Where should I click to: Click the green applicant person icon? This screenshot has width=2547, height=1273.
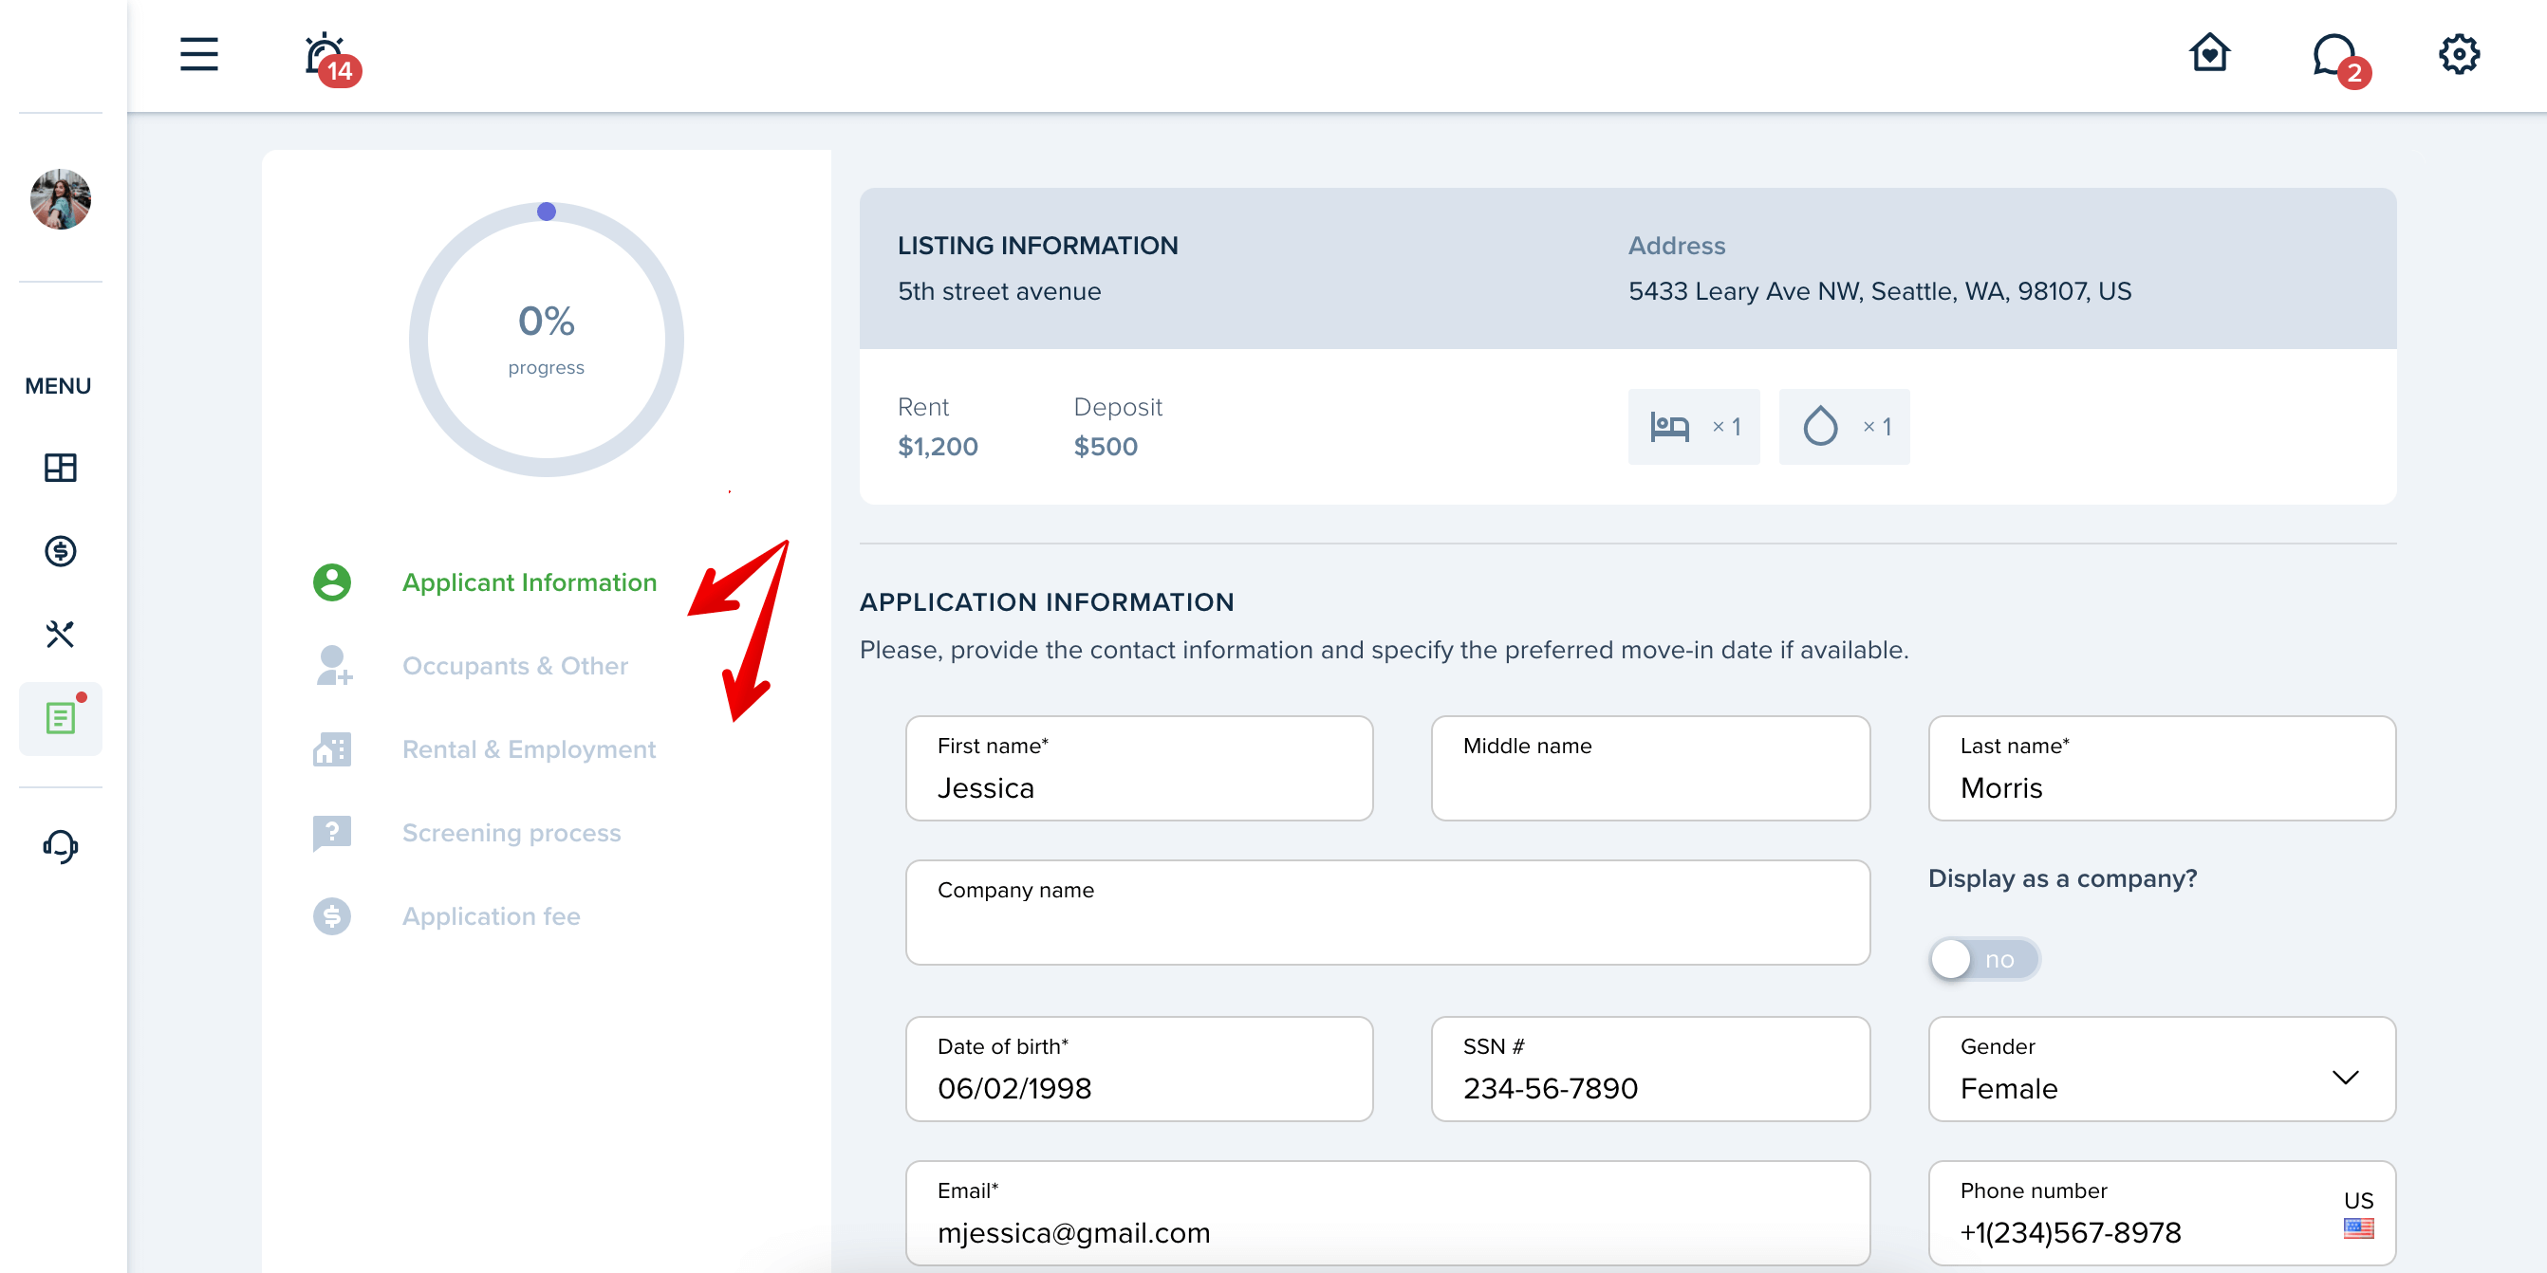pyautogui.click(x=332, y=582)
